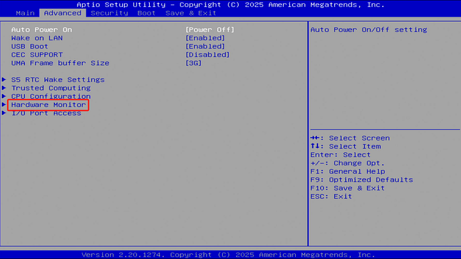
Task: Go to Save & Exit tab
Action: 190,13
